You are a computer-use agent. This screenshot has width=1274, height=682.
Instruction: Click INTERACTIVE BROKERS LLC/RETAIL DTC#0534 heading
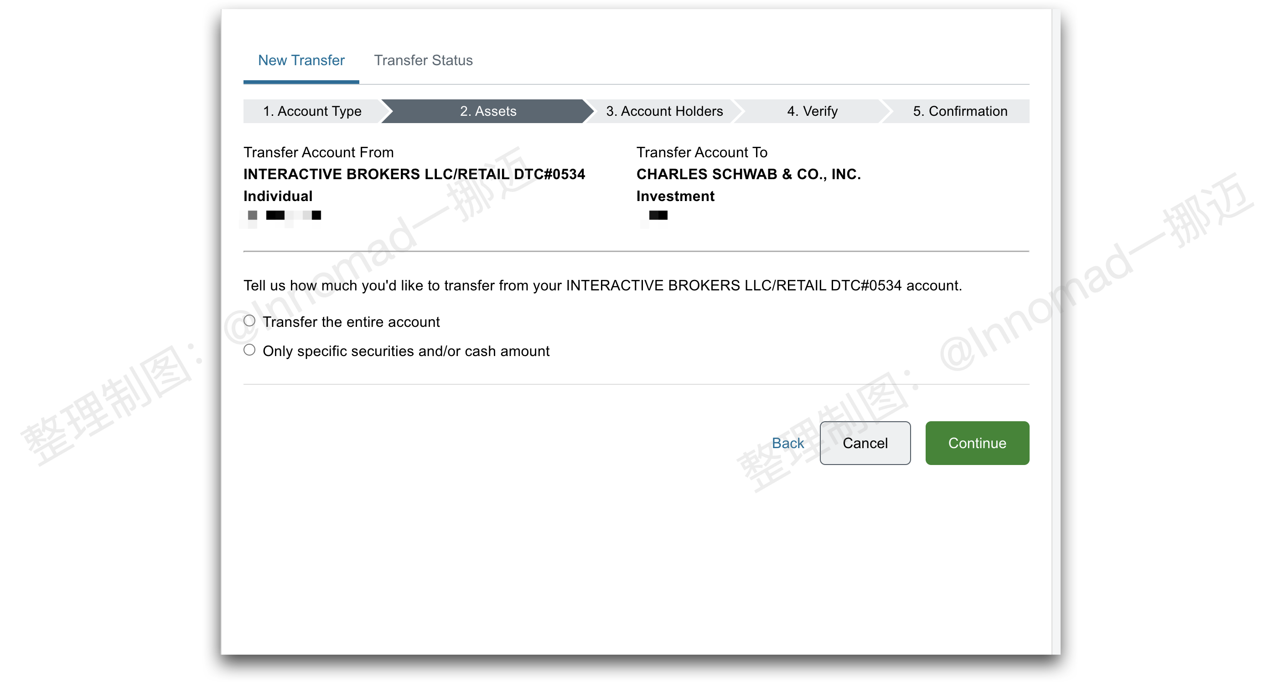(414, 174)
